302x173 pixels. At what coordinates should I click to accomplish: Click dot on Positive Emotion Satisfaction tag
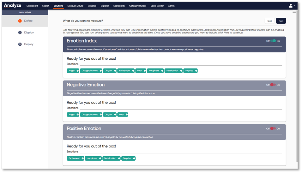coord(119,158)
